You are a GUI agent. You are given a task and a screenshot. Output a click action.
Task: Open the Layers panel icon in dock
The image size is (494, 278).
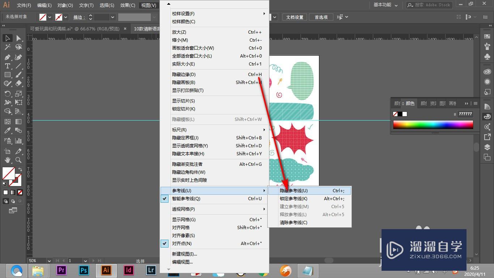pyautogui.click(x=487, y=147)
